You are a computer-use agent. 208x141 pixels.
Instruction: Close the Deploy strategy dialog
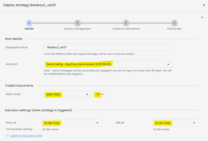(204, 5)
